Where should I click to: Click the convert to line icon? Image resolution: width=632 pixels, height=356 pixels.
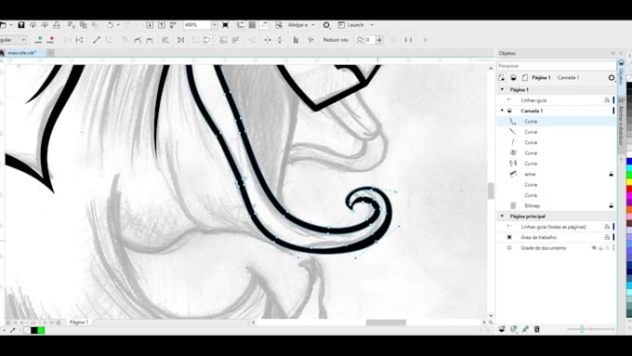97,40
